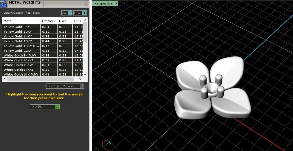Toggle Use Object Materials option
The width and height of the screenshot is (293, 151).
click(x=65, y=86)
